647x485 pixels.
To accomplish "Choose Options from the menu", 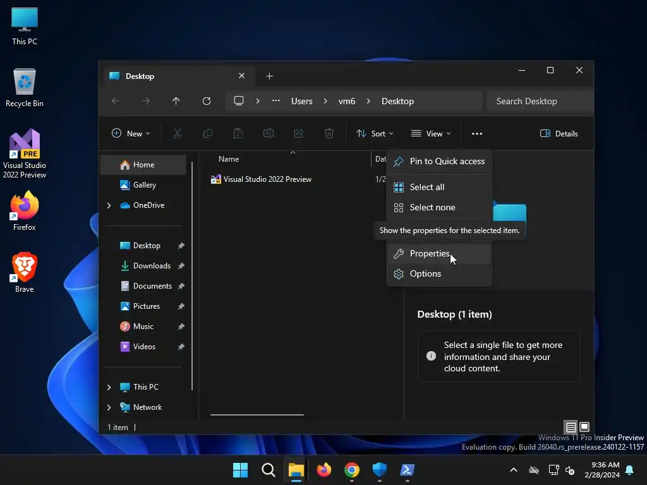I will [x=440, y=274].
